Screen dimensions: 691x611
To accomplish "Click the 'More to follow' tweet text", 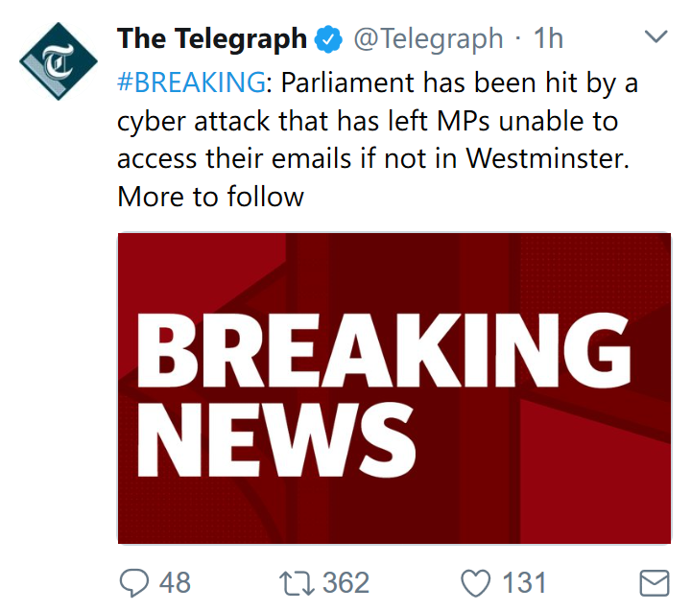I will pos(210,197).
